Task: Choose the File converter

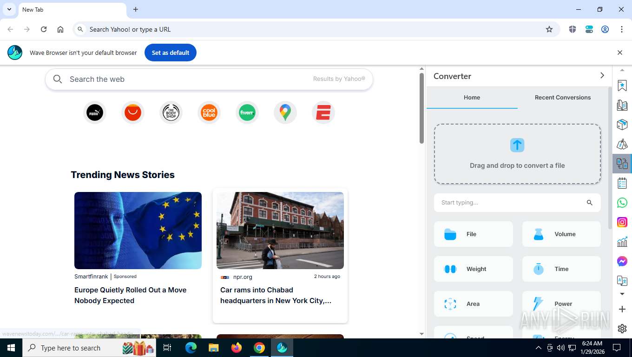Action: pyautogui.click(x=473, y=234)
